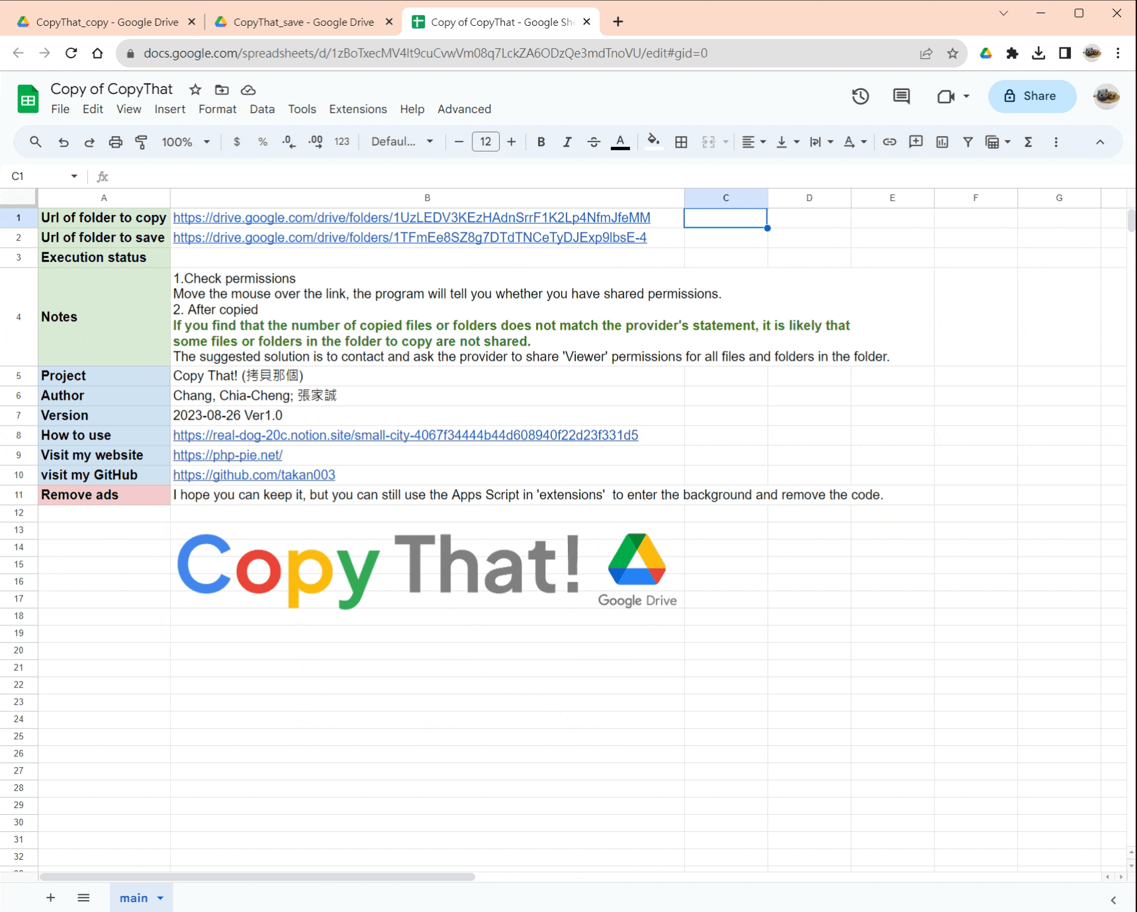The image size is (1137, 912).
Task: Insert a link
Action: (x=889, y=142)
